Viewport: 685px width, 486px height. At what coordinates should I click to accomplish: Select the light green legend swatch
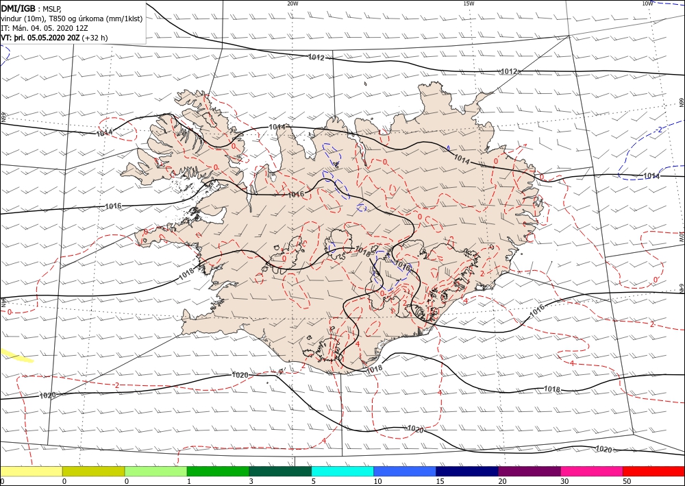coord(155,471)
